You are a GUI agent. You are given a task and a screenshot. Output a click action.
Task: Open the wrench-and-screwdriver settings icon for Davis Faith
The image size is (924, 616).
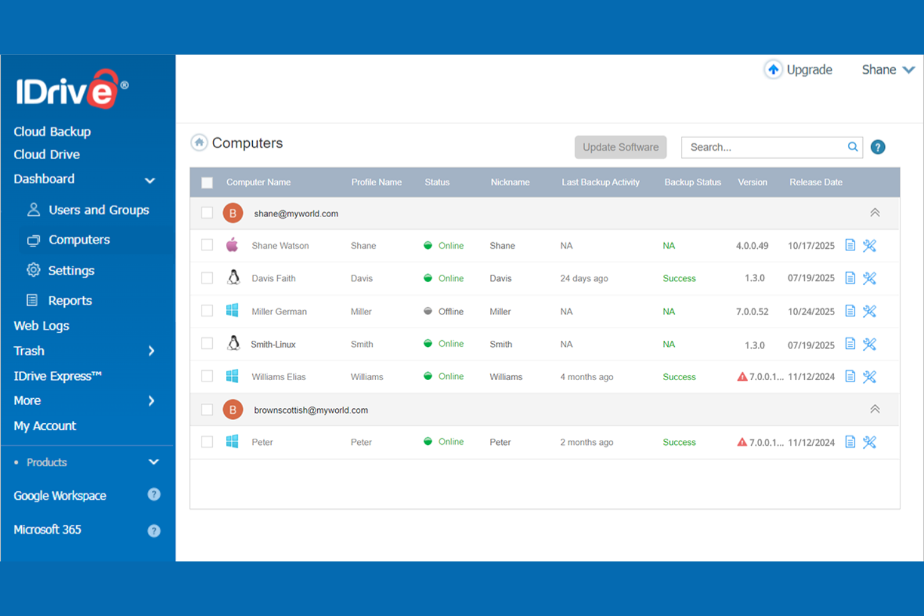[869, 278]
